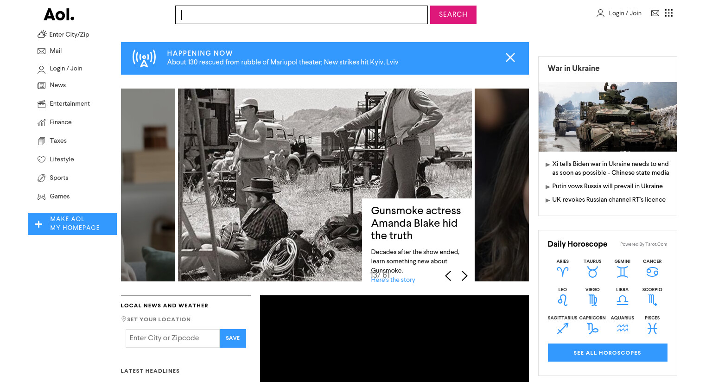Click the sidebar Login / Join person icon
712x382 pixels.
(x=42, y=70)
